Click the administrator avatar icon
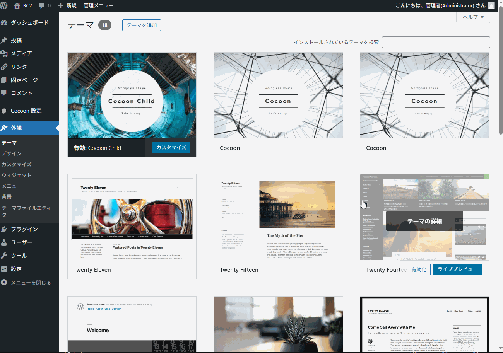503x353 pixels. pyautogui.click(x=491, y=5)
